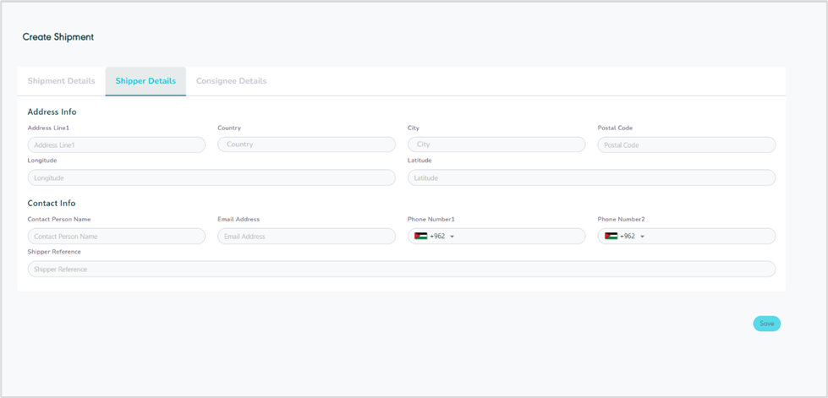Switch to the Shipment Details tab
This screenshot has height=398, width=828.
tap(61, 81)
